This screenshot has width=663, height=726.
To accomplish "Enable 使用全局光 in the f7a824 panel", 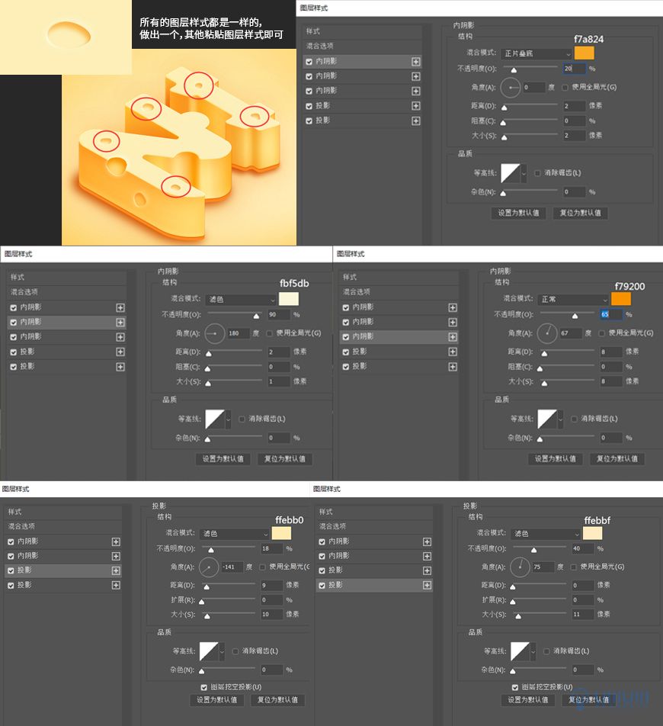I will tap(564, 88).
